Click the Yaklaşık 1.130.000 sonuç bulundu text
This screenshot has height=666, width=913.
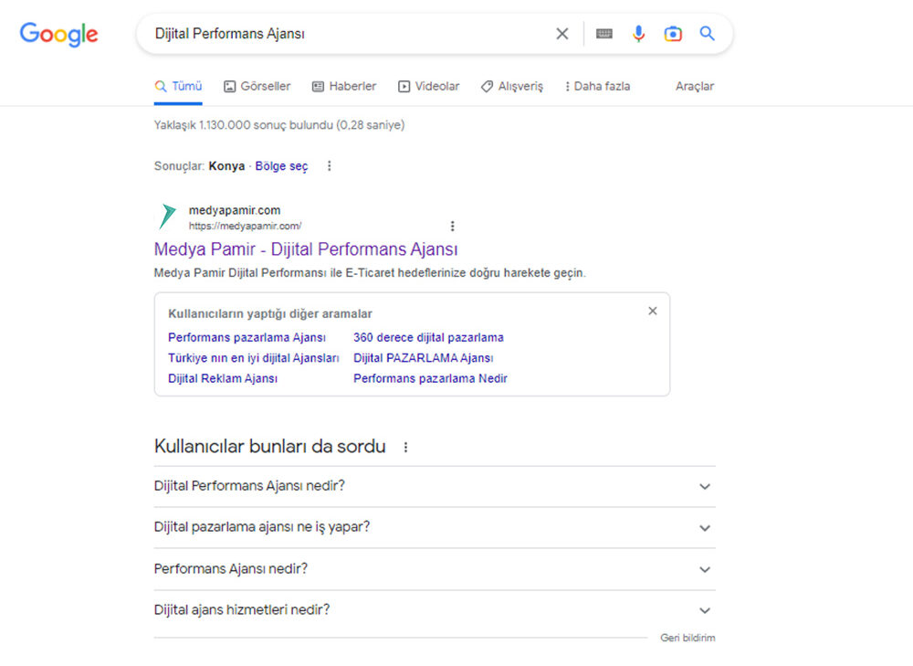[x=278, y=124]
